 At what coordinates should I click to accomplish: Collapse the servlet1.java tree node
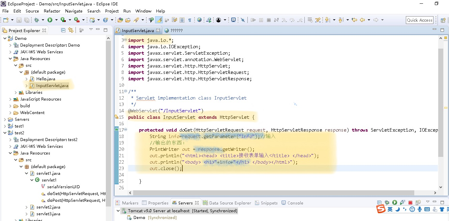[26, 173]
